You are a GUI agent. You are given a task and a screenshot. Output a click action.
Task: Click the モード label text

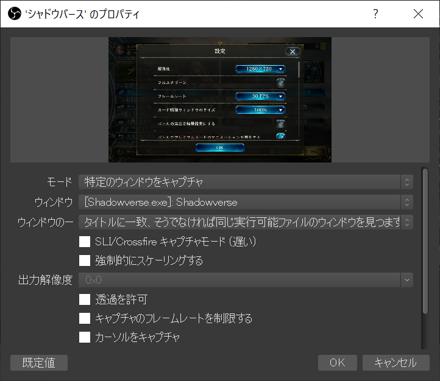pos(60,182)
